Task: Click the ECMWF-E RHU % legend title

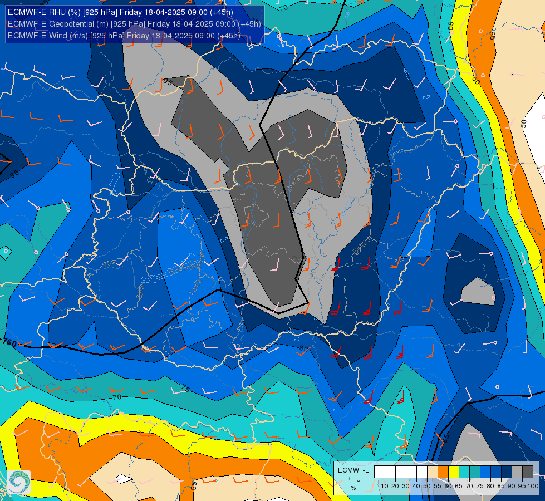Action: (353, 479)
